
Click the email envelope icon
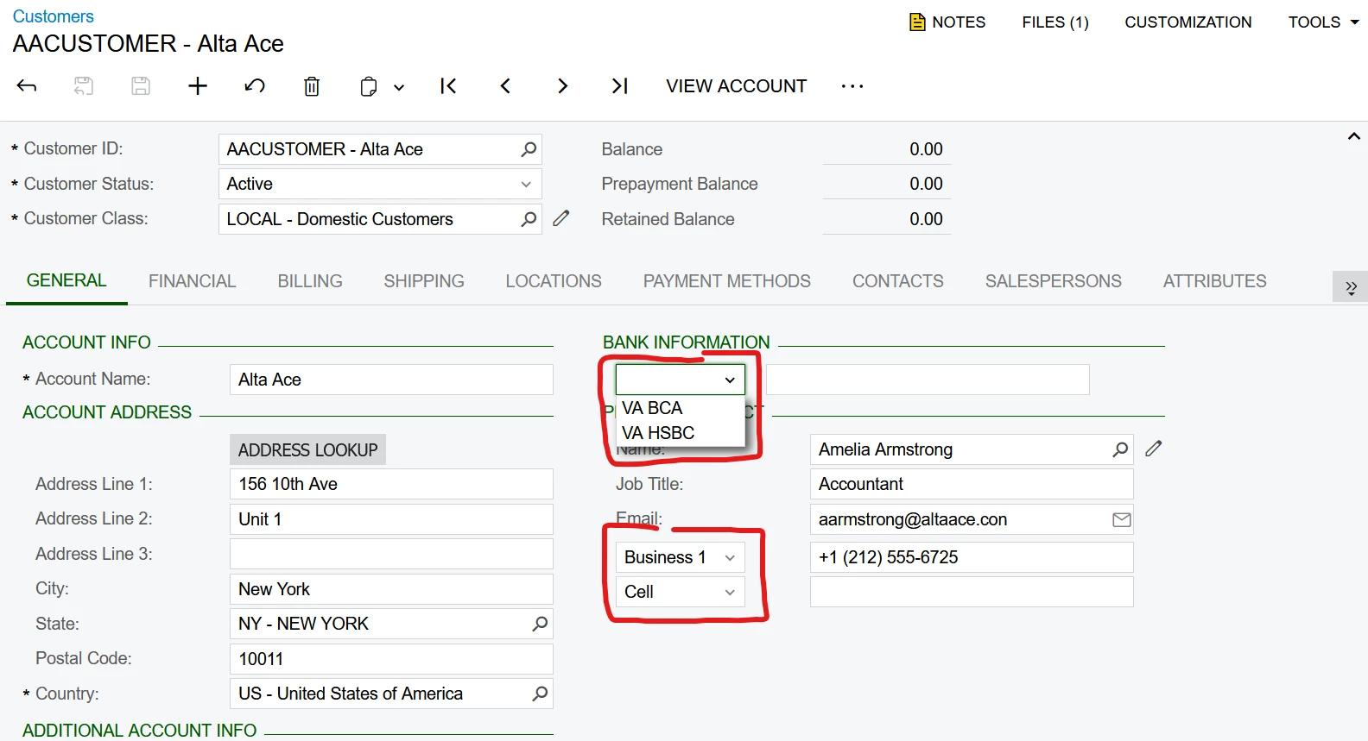(x=1122, y=519)
